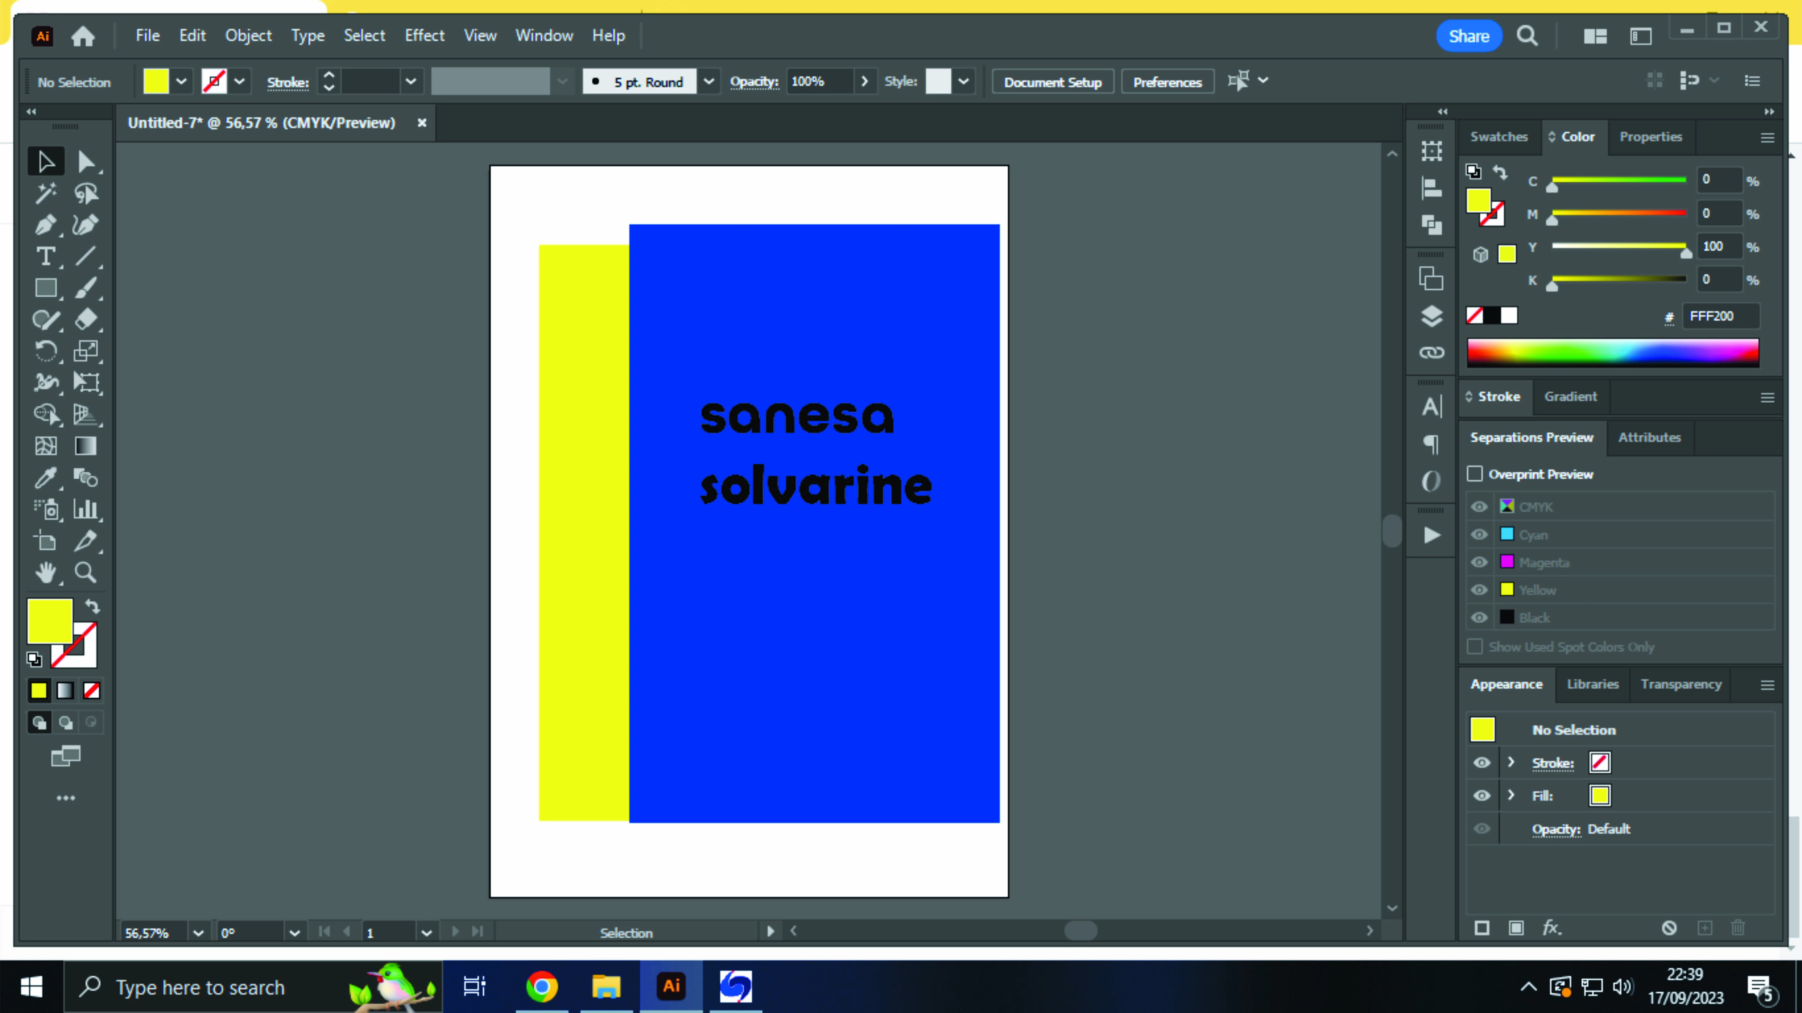Select the Rectangle tool
The image size is (1802, 1013).
coord(46,288)
